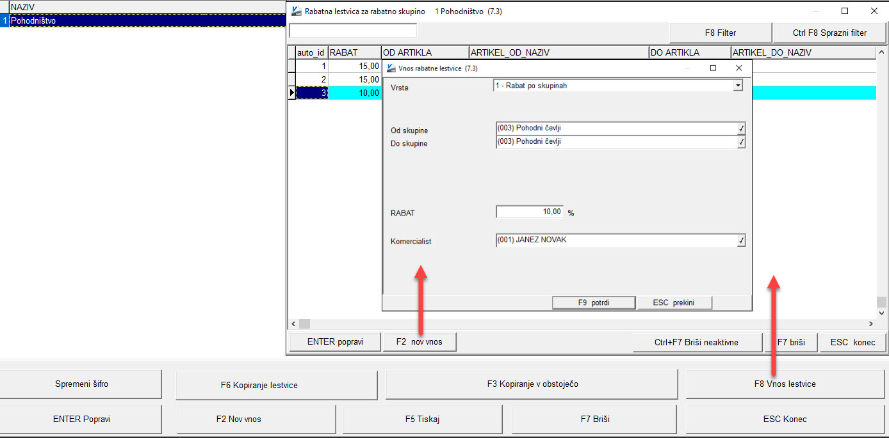This screenshot has height=438, width=889.
Task: Click Ctrl F8 Sprazni filter button
Action: click(x=829, y=33)
